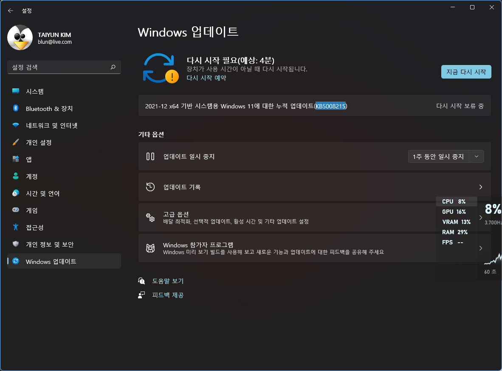Click the 다시 시작 보류 중 status text

pyautogui.click(x=460, y=106)
